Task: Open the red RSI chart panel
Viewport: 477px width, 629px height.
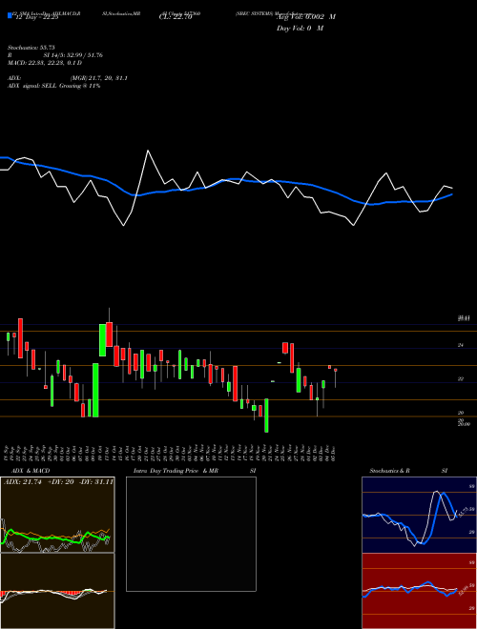Action: (x=419, y=591)
